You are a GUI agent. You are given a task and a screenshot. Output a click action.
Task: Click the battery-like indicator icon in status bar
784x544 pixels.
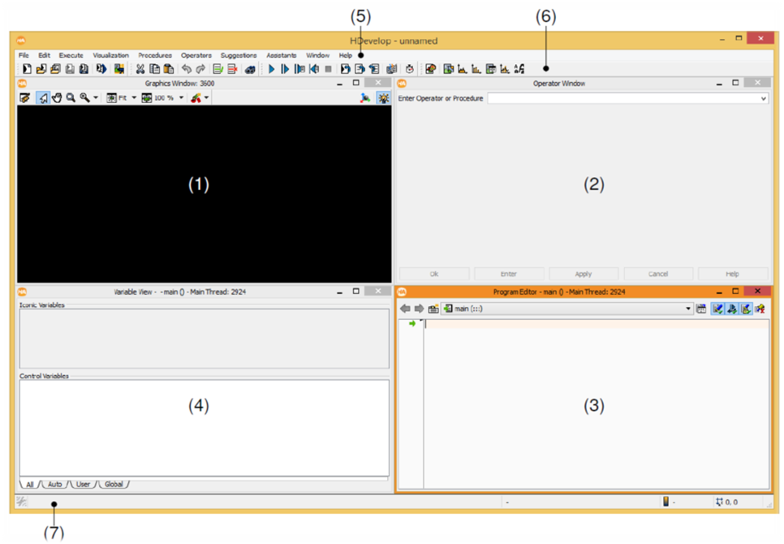[x=666, y=502]
